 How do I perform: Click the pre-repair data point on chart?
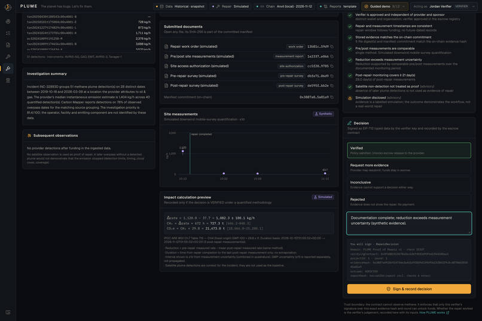click(x=183, y=151)
